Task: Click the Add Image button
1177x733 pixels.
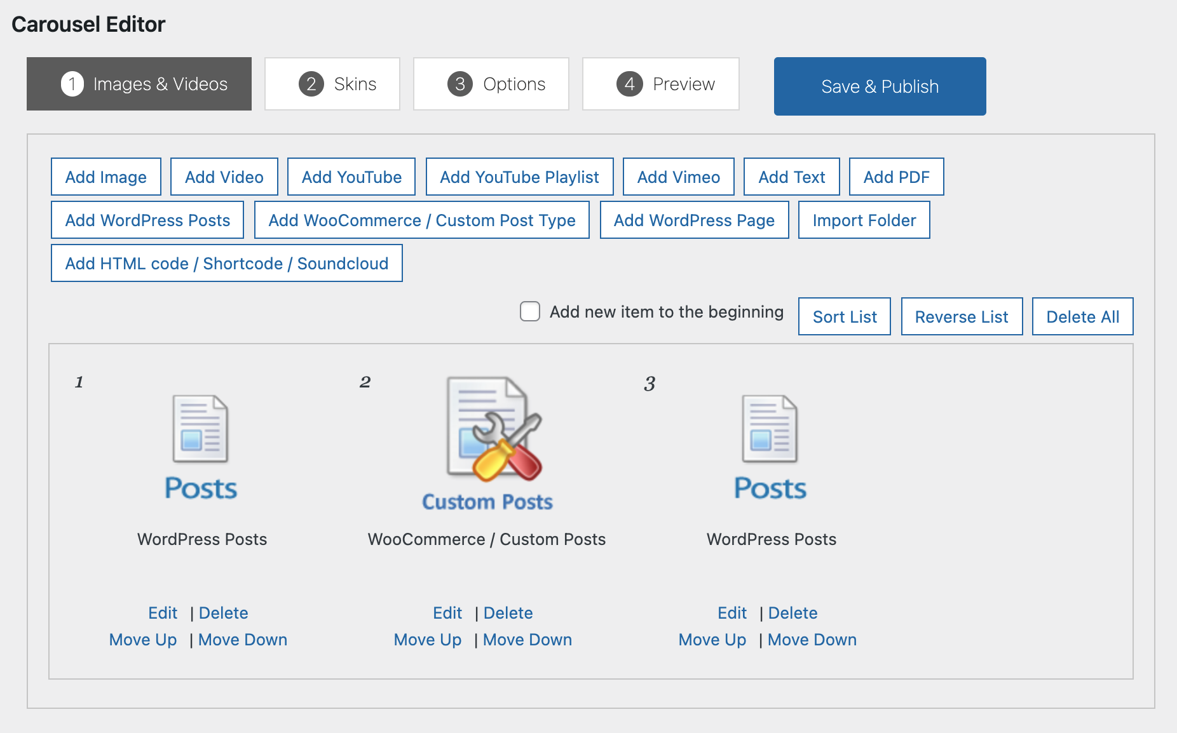Action: (106, 177)
